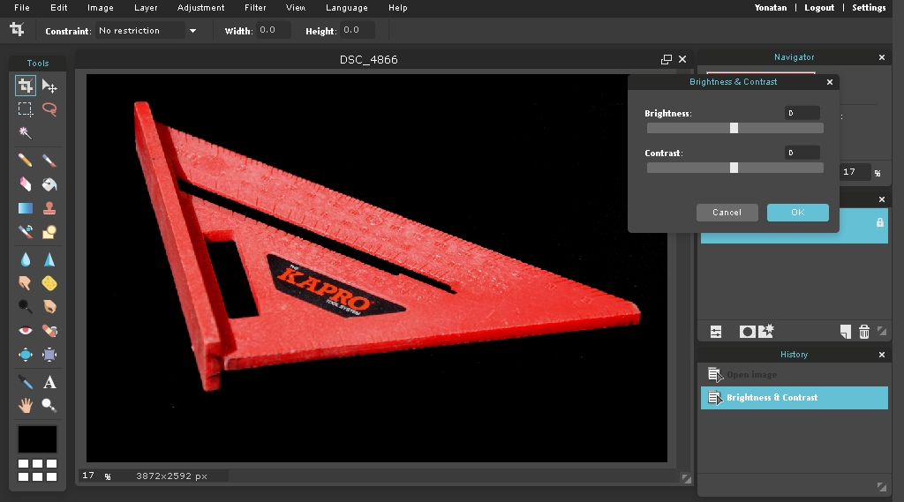Image resolution: width=904 pixels, height=502 pixels.
Task: Click OK in Brightness & Contrast dialog
Action: [x=798, y=213]
